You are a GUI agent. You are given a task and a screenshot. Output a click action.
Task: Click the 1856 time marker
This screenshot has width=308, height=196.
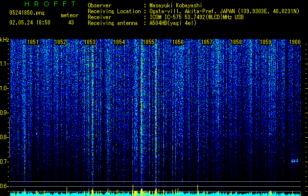tap(178, 42)
